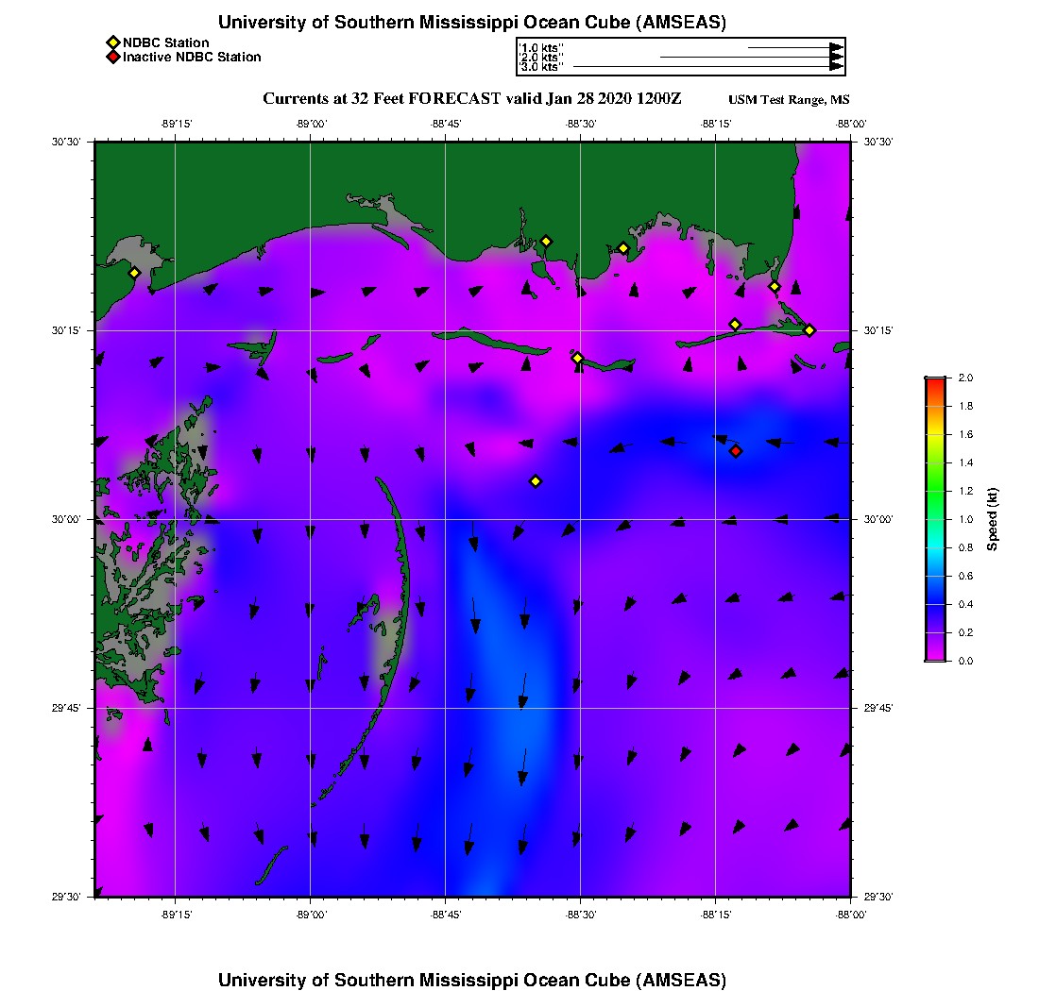Click the red Inactive NDBC Station legend diamond

pos(113,57)
